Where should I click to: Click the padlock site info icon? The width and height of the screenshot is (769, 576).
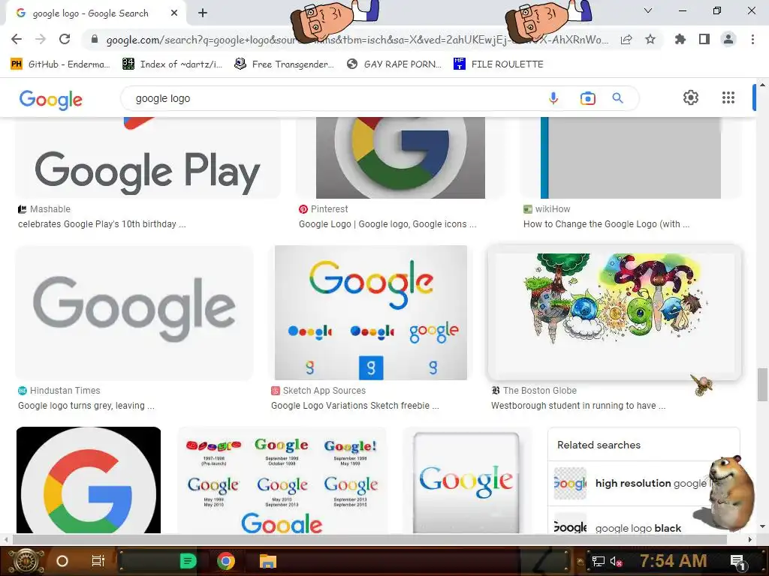pyautogui.click(x=95, y=39)
